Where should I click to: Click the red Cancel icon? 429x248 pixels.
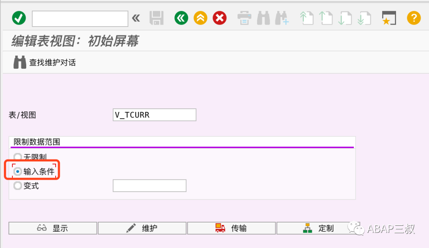click(x=219, y=18)
